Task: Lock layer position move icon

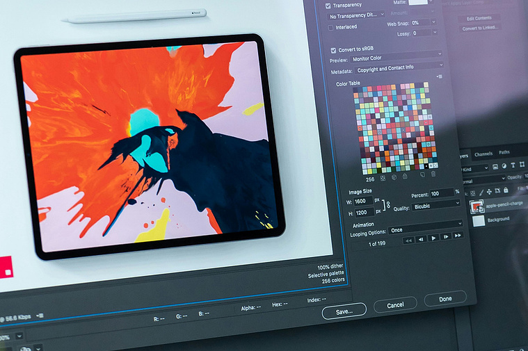Action: coord(489,191)
